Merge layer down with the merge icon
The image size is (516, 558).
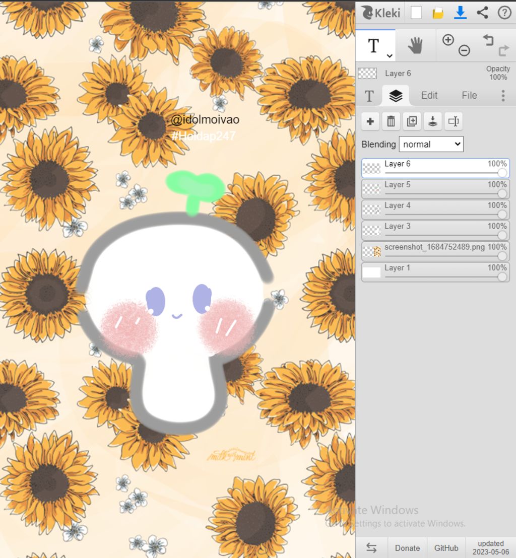[x=432, y=121]
